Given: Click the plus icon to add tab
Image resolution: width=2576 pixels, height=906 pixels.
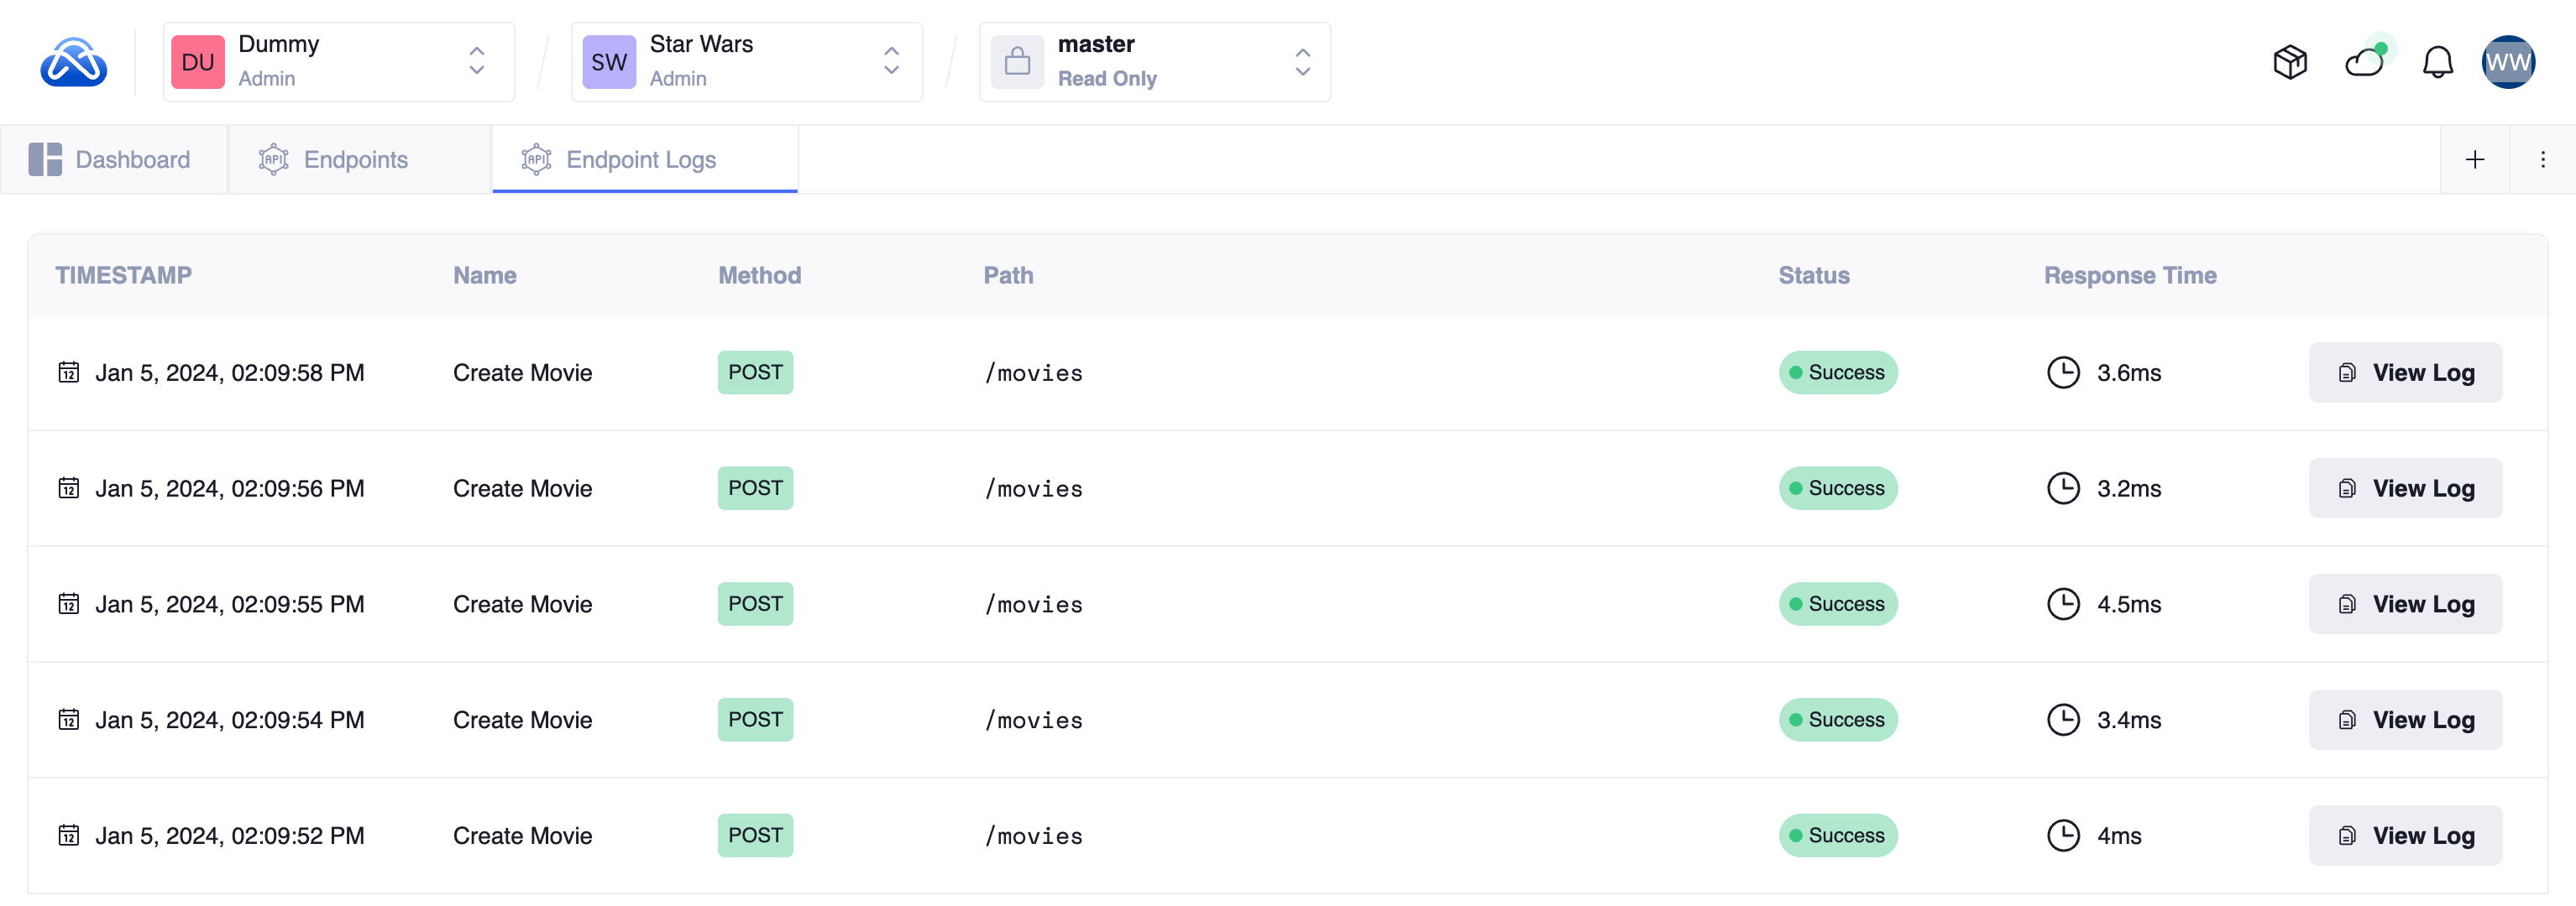Looking at the screenshot, I should tap(2474, 160).
